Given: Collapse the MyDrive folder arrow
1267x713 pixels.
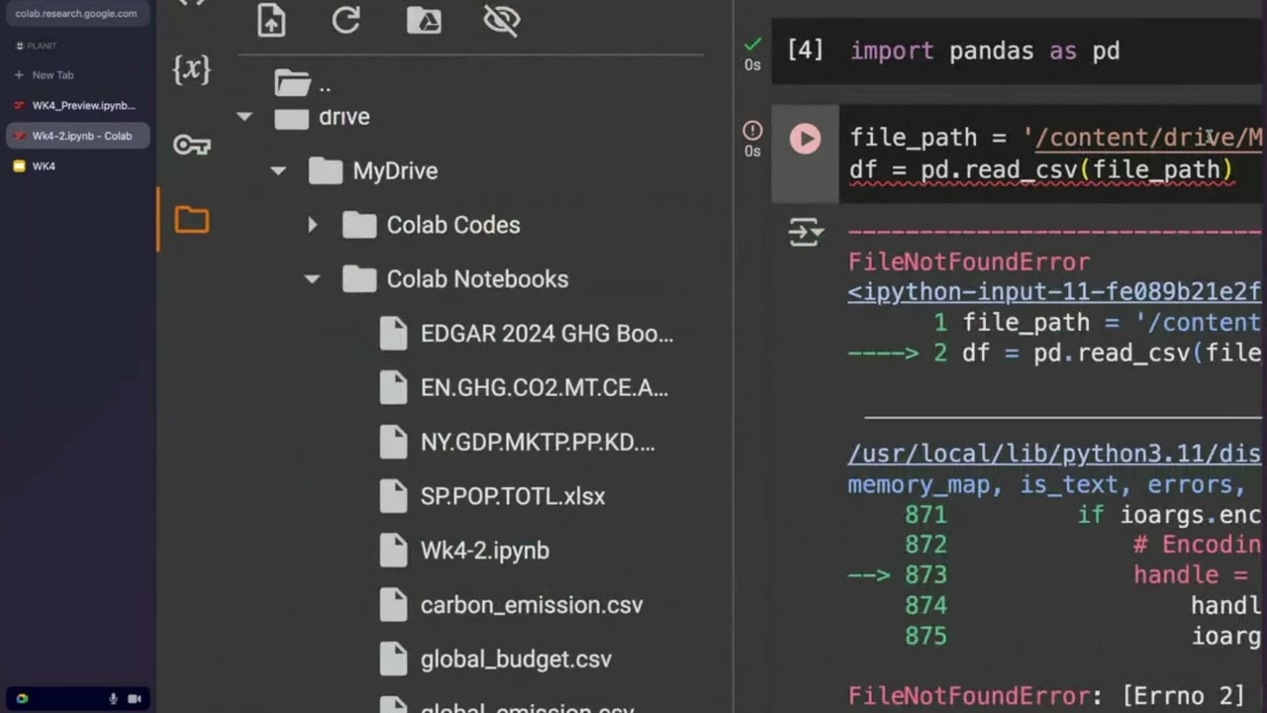Looking at the screenshot, I should pos(278,171).
